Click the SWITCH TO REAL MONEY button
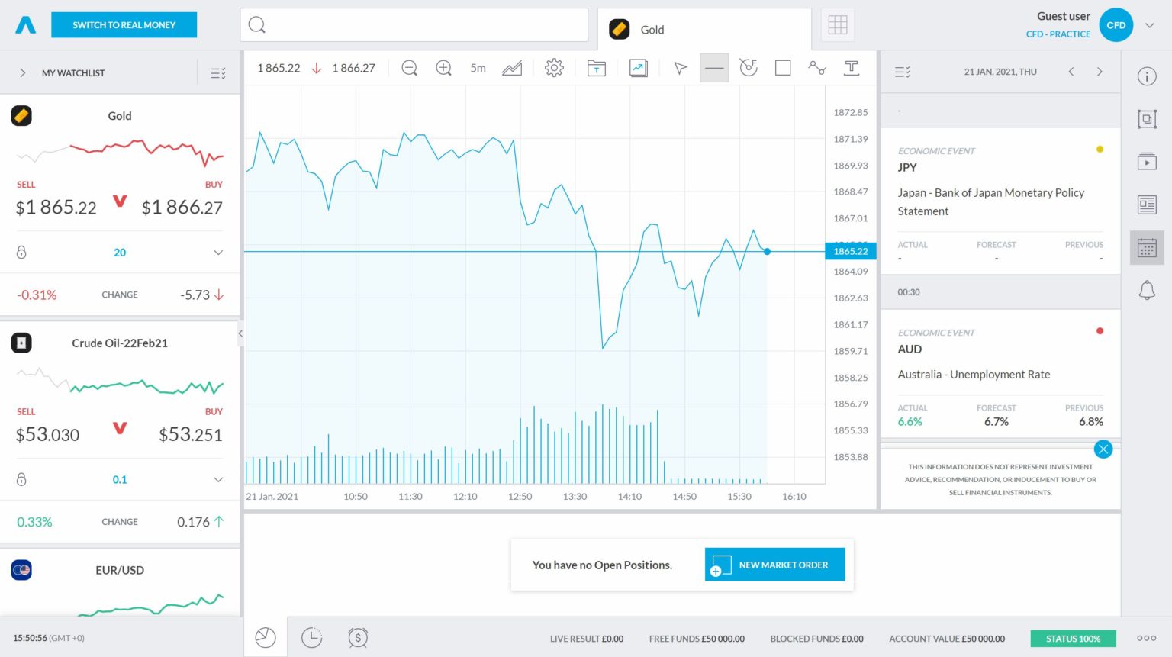The image size is (1172, 657). (124, 24)
